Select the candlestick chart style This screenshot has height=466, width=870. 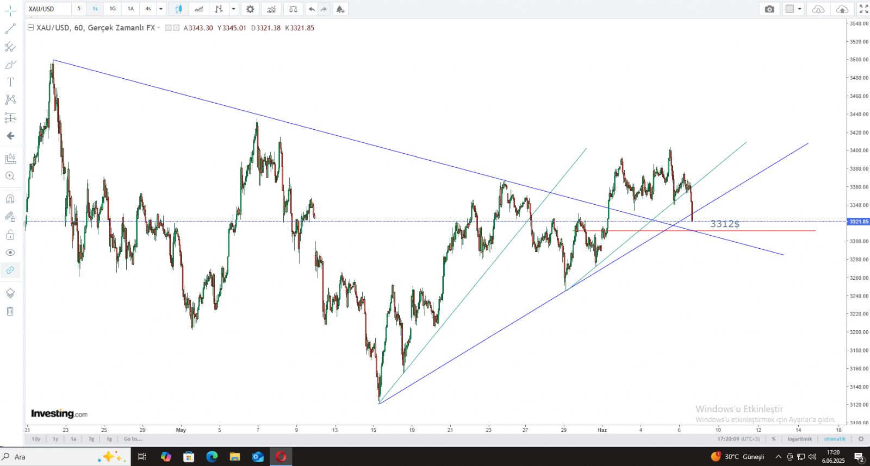(178, 9)
